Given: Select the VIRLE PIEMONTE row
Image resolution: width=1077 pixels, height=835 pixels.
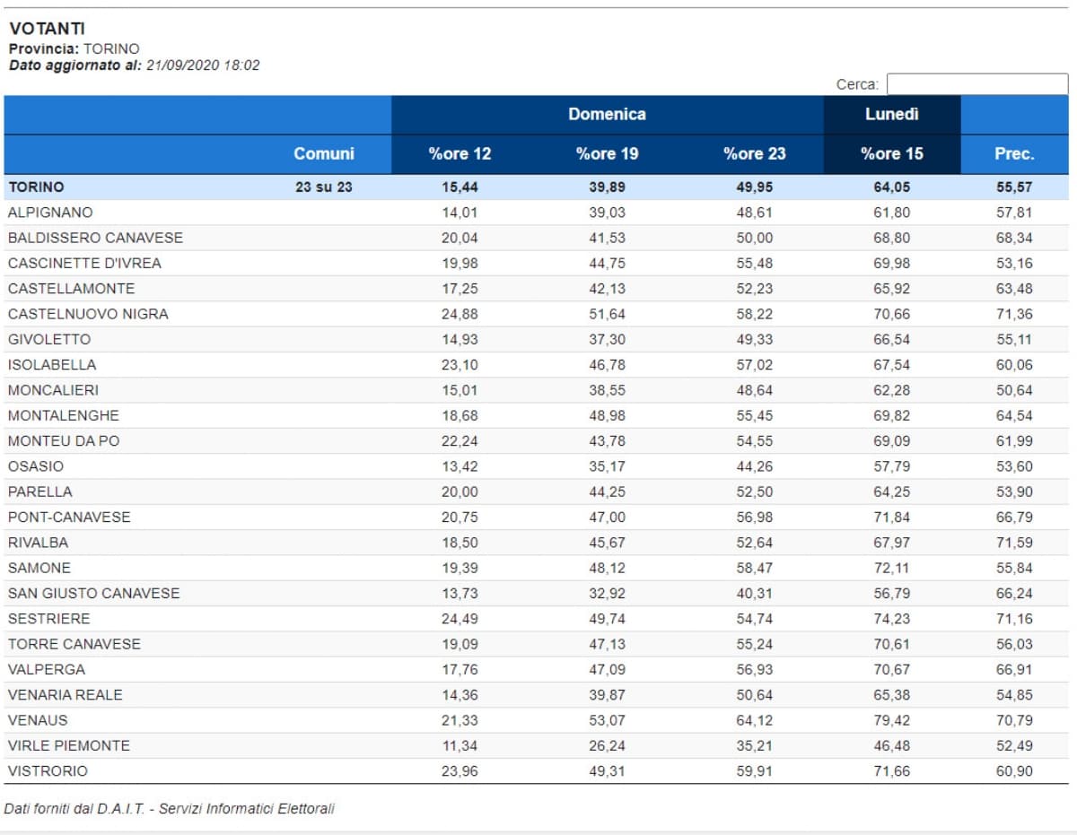Looking at the screenshot, I should 68,745.
